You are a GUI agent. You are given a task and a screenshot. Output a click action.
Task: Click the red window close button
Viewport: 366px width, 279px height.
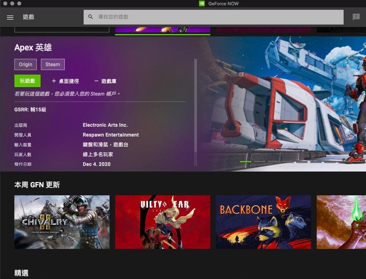5,4
